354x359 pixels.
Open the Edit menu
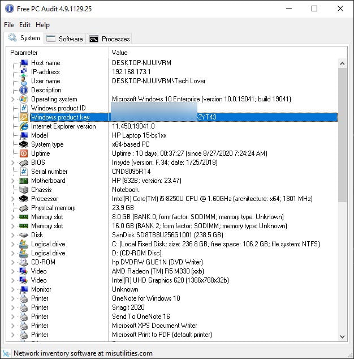coord(25,25)
